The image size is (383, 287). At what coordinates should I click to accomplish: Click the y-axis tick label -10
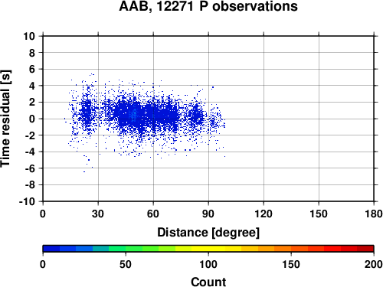coord(27,201)
